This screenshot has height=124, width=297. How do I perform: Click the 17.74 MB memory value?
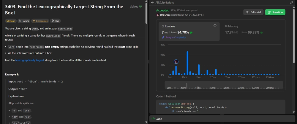coord(232,32)
